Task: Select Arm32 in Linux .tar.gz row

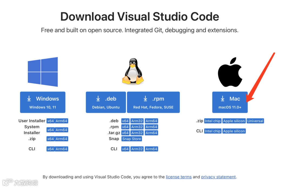Action: tap(137, 133)
